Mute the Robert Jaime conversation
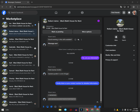Image resolution: width=140 pixels, height=112 pixels. (116, 37)
